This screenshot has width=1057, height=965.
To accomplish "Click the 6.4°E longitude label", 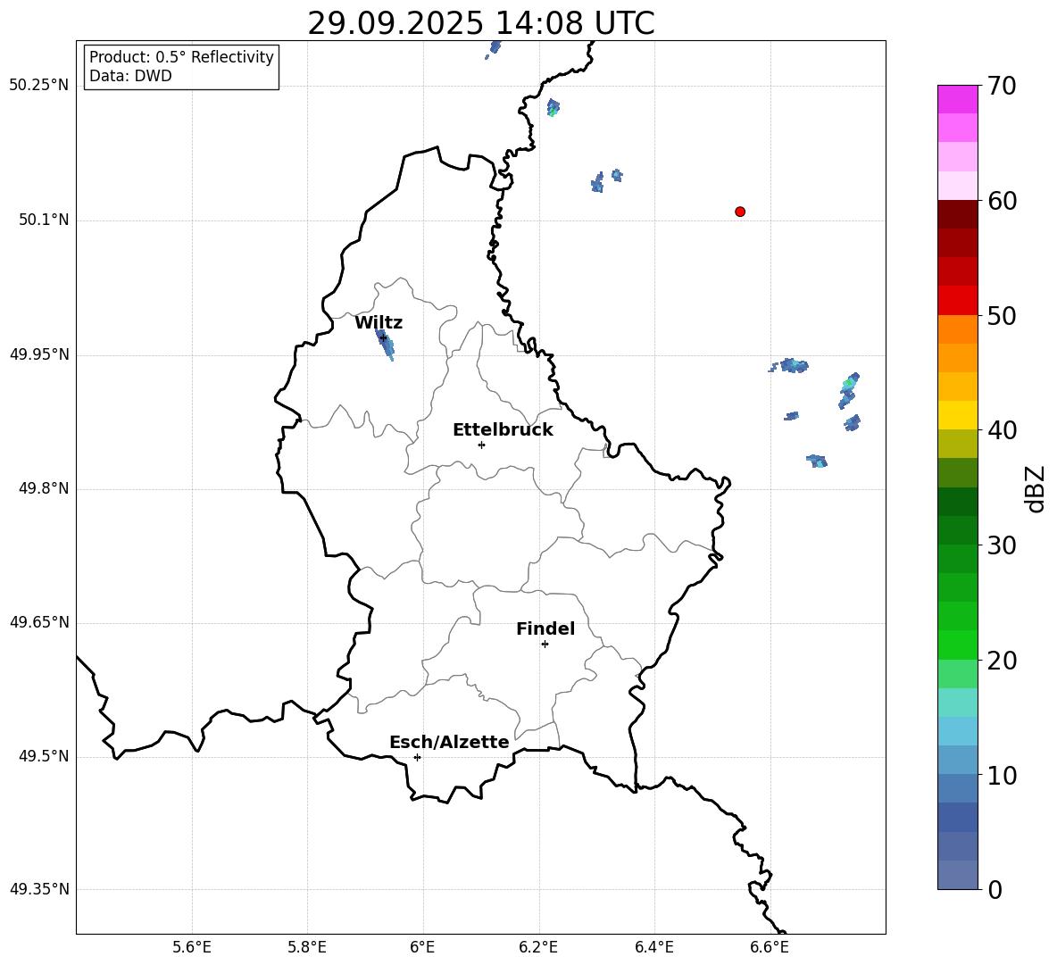I will coord(654,947).
